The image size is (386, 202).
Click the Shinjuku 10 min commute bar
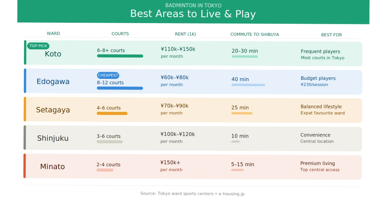(x=235, y=142)
